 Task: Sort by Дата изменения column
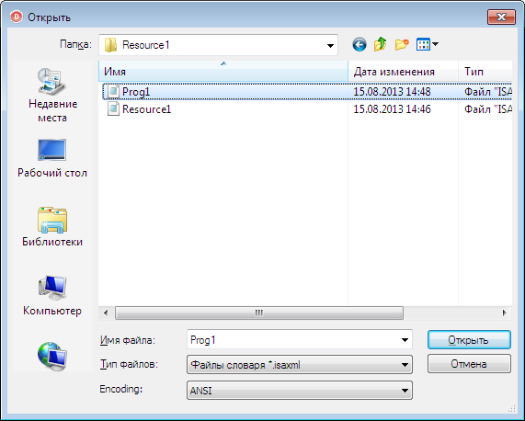tap(403, 72)
